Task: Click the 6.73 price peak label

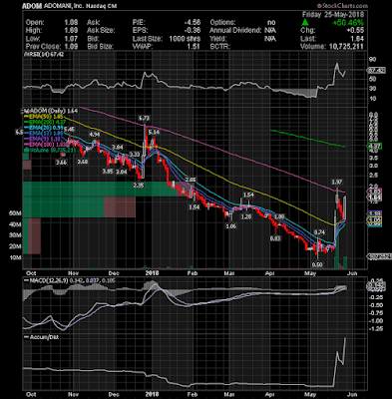Action: coord(145,118)
